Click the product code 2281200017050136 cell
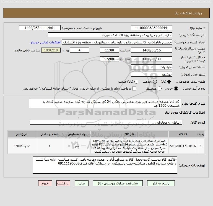 click(183, 146)
